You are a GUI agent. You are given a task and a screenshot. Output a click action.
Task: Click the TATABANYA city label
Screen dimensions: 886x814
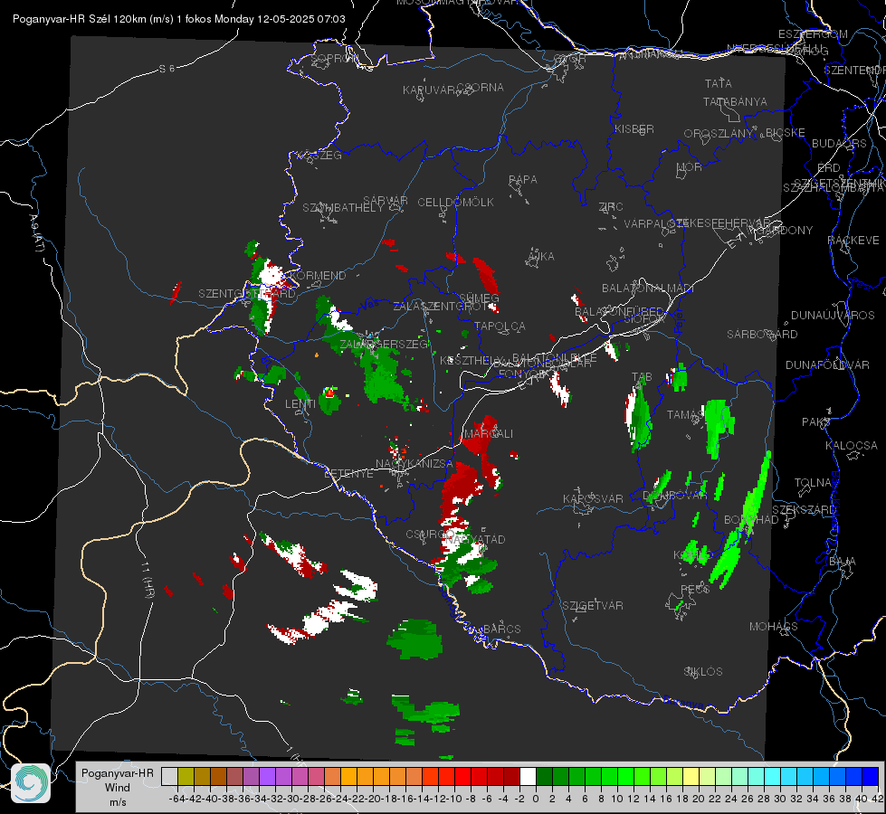click(x=735, y=101)
